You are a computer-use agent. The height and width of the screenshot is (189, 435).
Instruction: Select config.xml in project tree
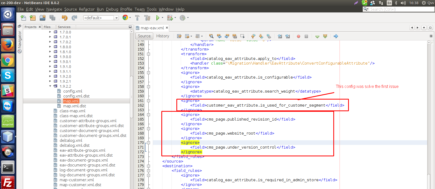(73, 91)
